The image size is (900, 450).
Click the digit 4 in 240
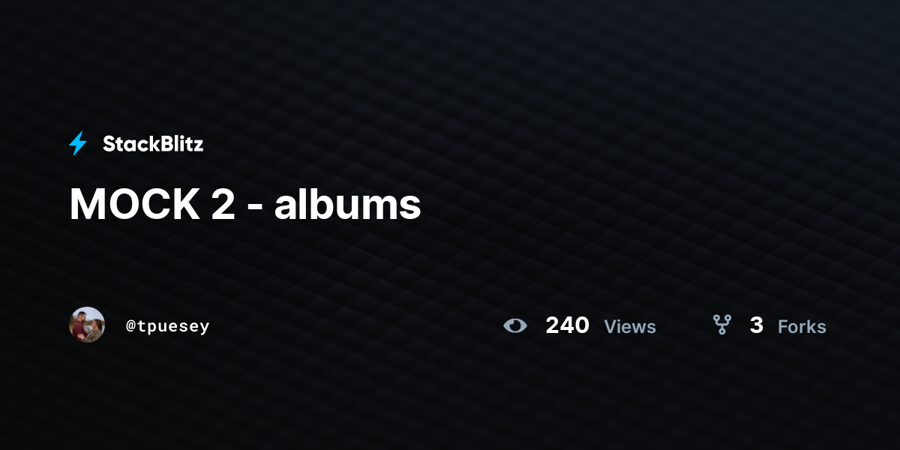(x=567, y=325)
